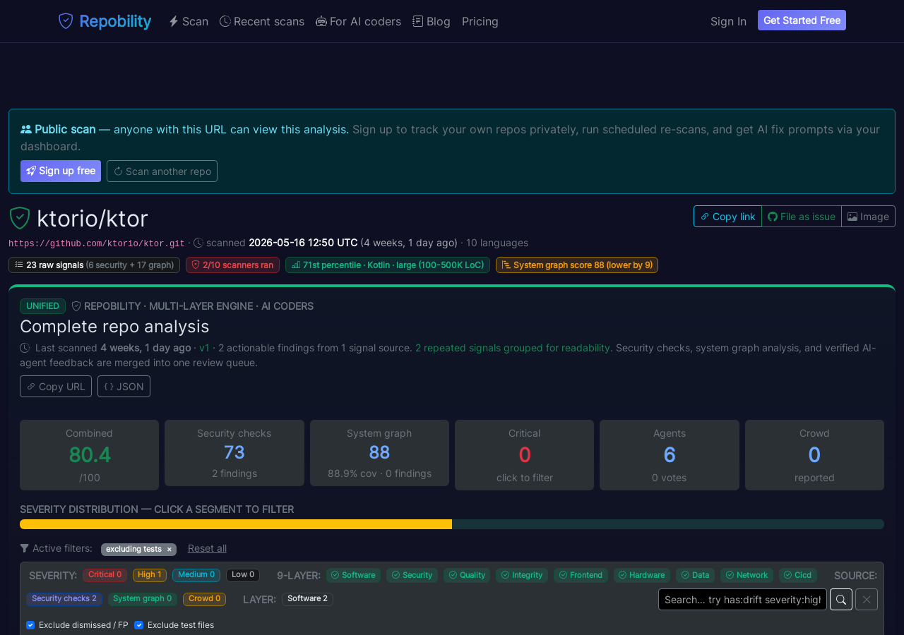
Task: Toggle the Medium 0 severity filter
Action: click(196, 575)
